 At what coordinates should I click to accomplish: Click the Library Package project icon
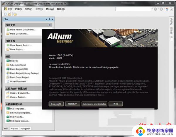pyautogui.click(x=8, y=73)
